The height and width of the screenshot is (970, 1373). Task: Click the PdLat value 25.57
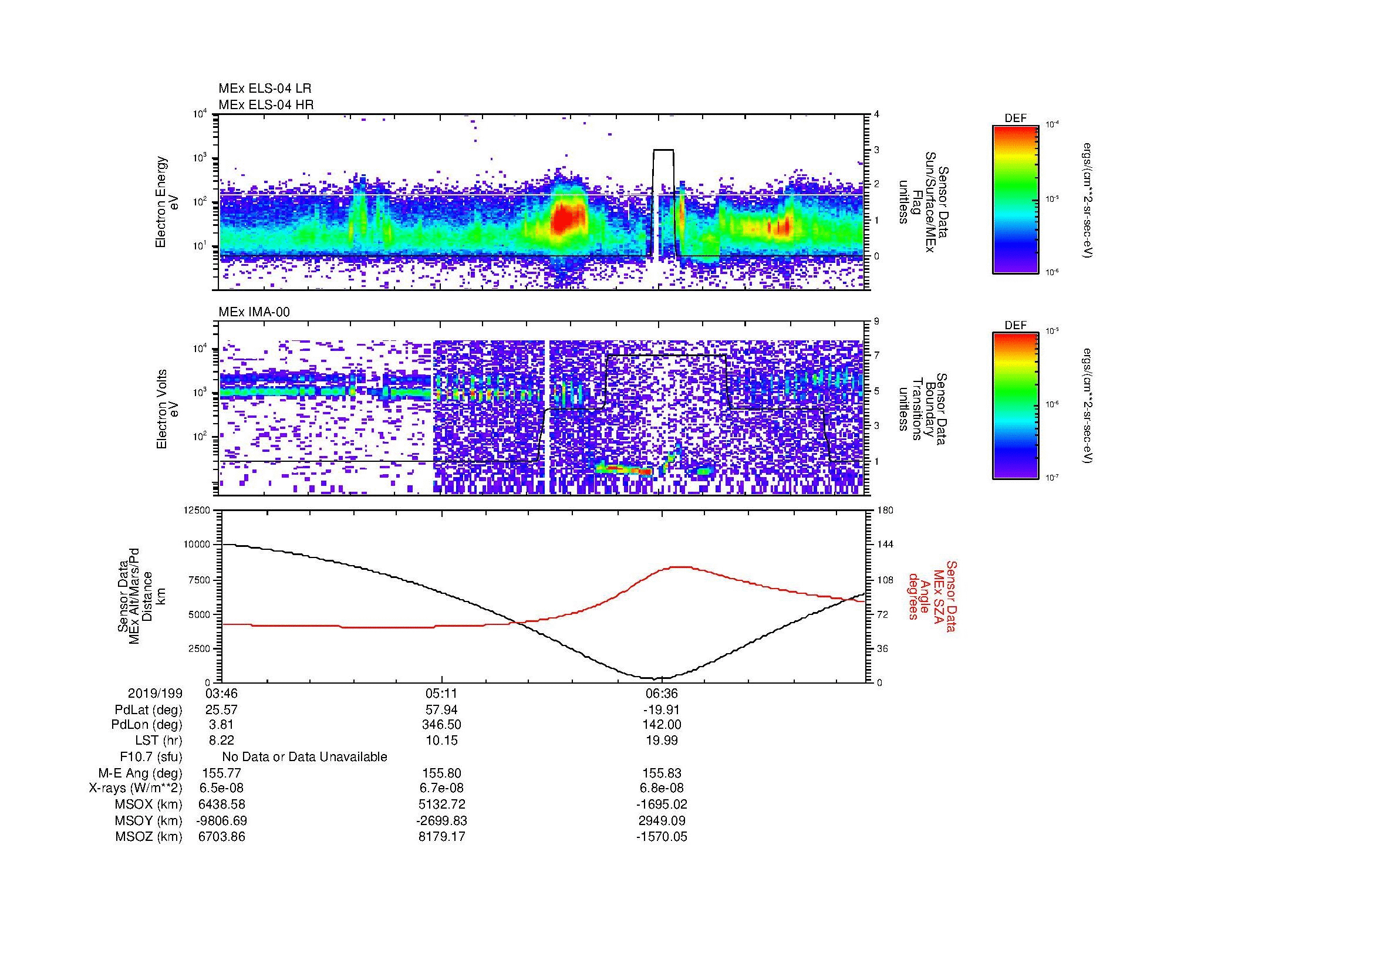click(221, 710)
